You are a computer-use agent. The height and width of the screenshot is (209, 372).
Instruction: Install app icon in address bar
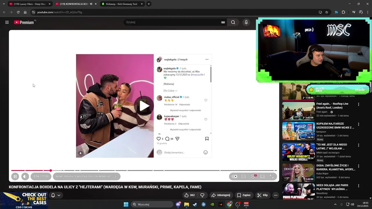[320, 12]
